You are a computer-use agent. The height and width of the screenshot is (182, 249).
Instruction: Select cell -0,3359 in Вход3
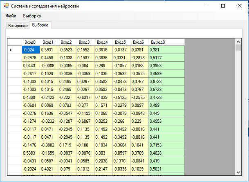pos(85,74)
